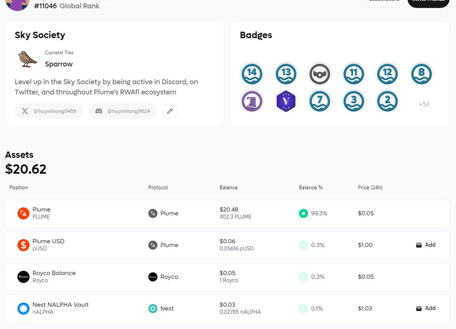Click the pencil edit icon
This screenshot has width=456, height=329.
[x=170, y=111]
